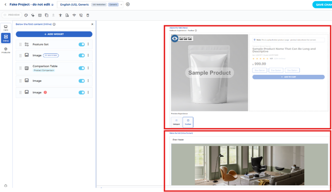
Task: Go back using the arrow beside Fake Project
Action: click(5, 4)
